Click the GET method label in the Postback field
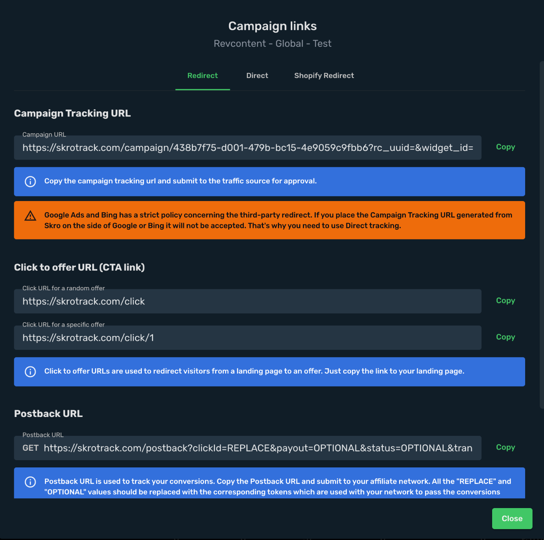The height and width of the screenshot is (540, 544). tap(30, 448)
